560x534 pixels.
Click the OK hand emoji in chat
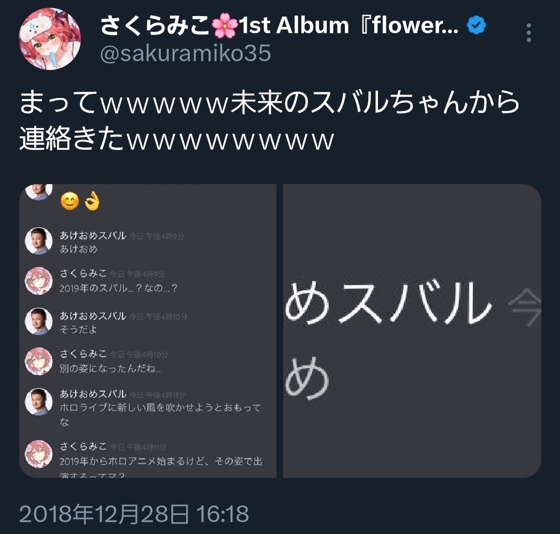point(92,201)
